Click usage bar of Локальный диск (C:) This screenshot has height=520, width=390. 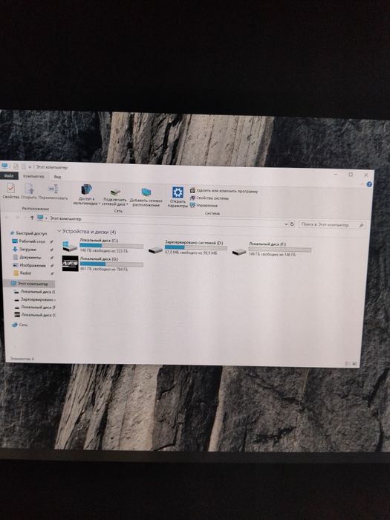(111, 246)
